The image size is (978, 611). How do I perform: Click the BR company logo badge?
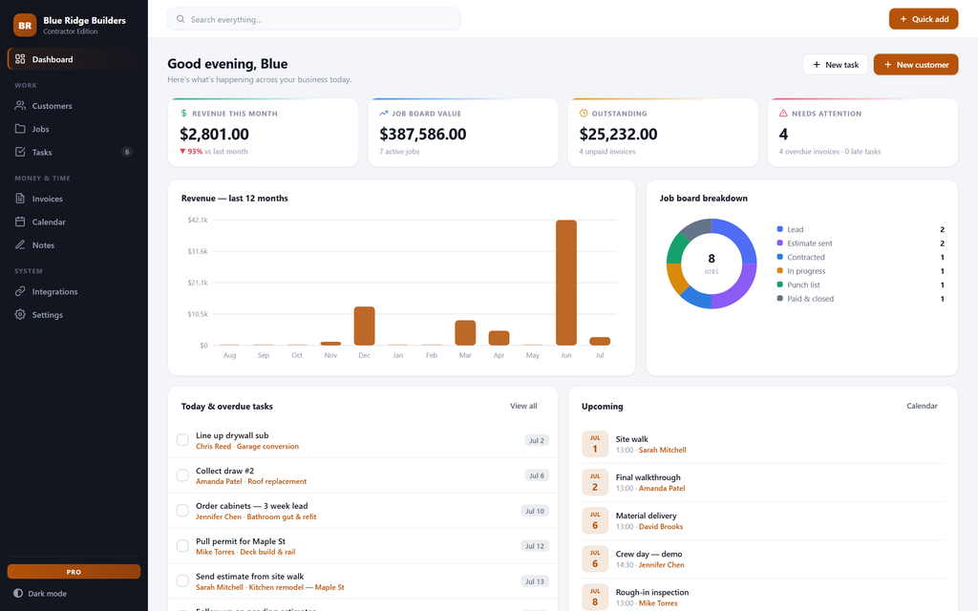(25, 25)
